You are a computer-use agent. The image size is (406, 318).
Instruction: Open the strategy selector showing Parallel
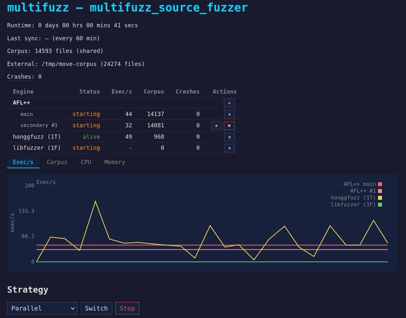pyautogui.click(x=42, y=308)
